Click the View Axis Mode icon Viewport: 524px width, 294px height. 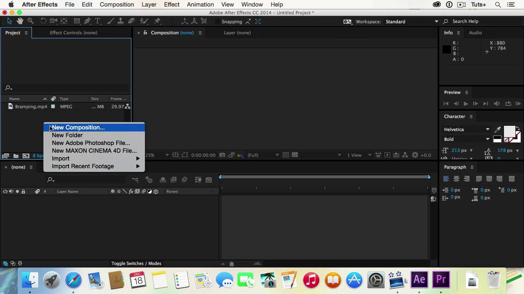(204, 21)
